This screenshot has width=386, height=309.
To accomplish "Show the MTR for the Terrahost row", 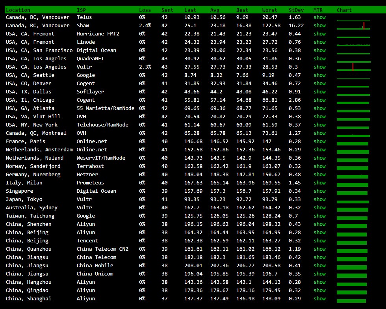I will click(x=319, y=166).
